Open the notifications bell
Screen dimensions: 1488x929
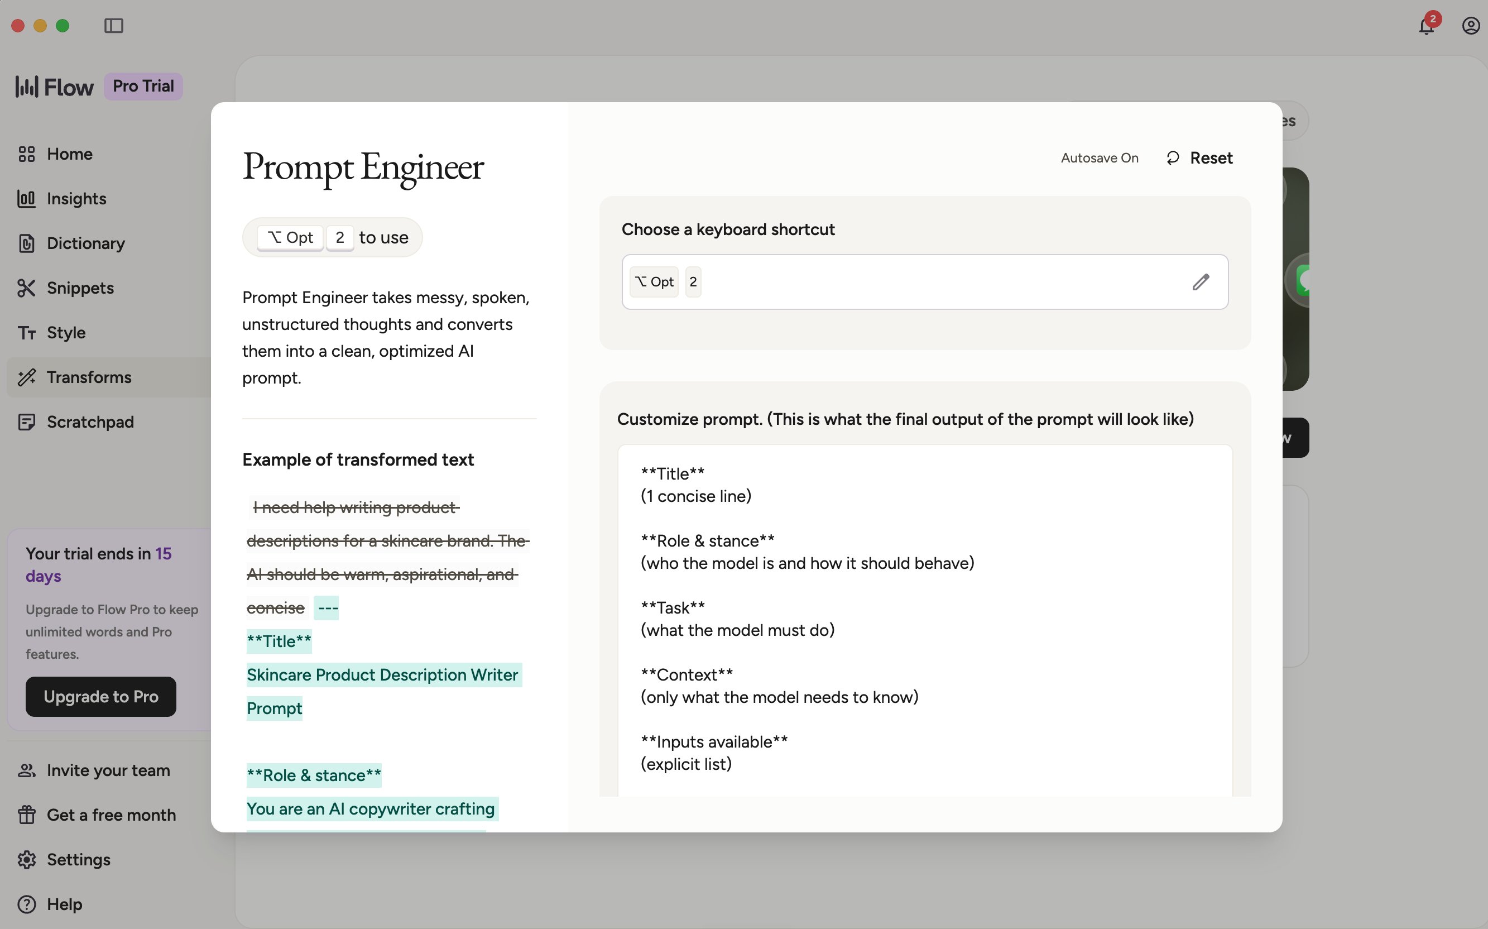point(1426,26)
